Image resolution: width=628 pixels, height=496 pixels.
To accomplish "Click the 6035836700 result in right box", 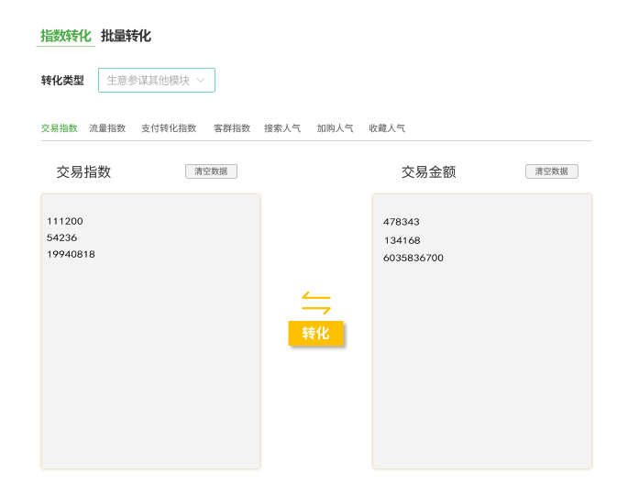I will (x=413, y=259).
